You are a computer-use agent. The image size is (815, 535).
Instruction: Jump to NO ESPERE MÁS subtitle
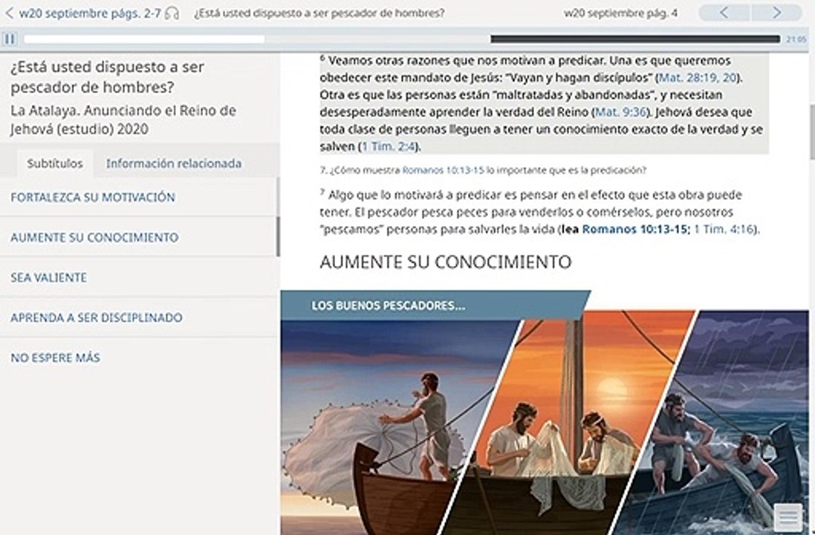click(x=139, y=357)
